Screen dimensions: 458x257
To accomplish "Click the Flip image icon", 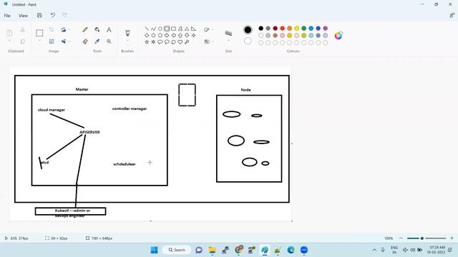I will (64, 41).
